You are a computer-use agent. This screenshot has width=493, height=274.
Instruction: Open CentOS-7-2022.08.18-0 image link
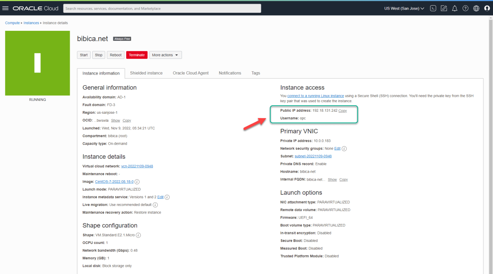point(114,181)
